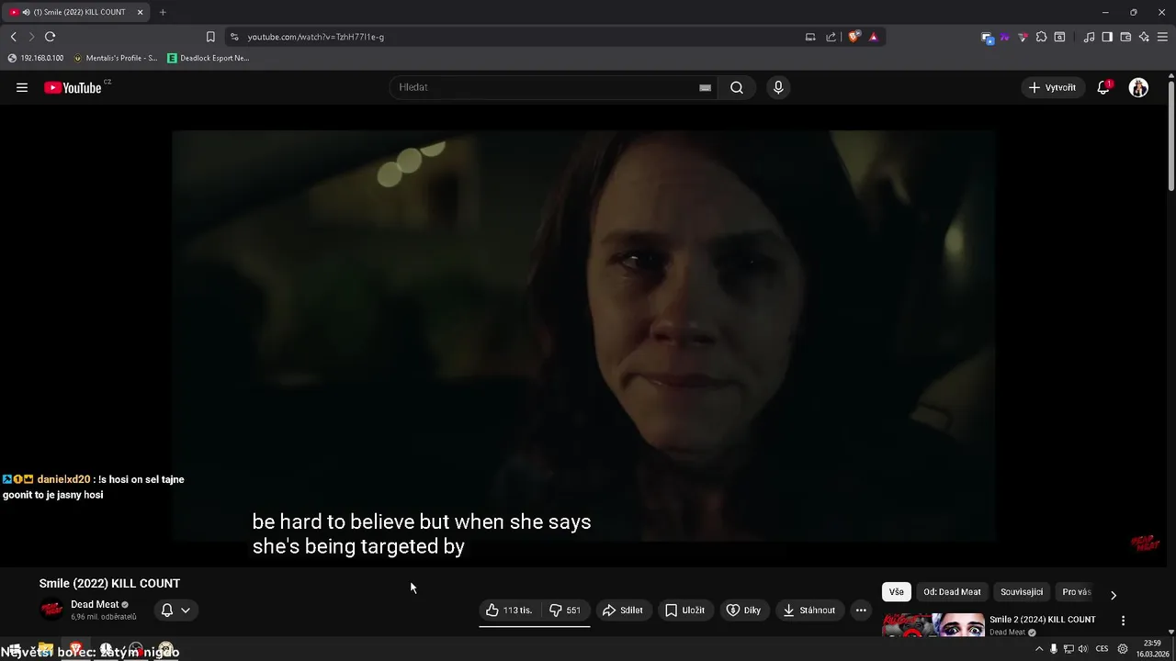Open a new browser tab

pos(163,12)
